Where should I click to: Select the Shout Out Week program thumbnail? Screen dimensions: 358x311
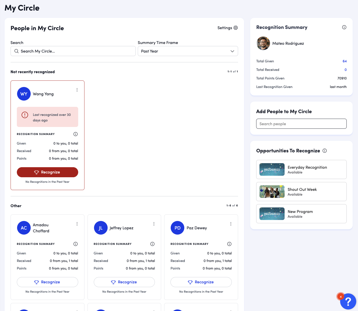[272, 192]
